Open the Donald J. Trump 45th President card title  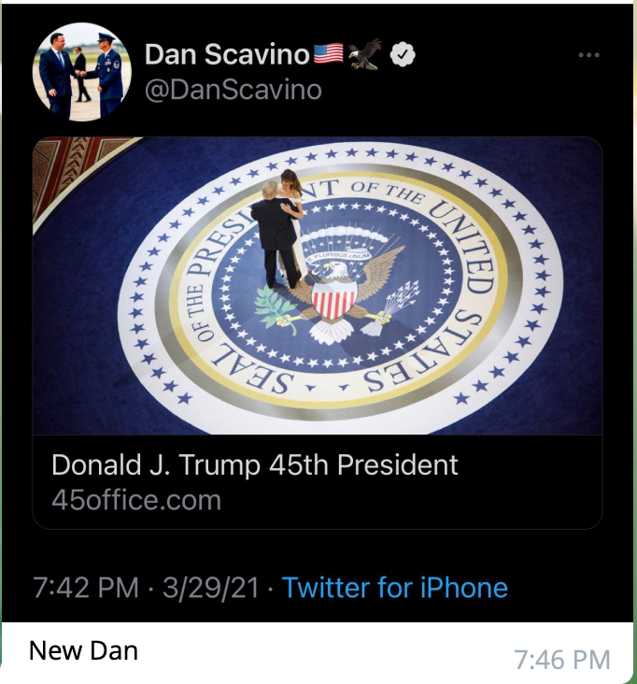coord(255,464)
